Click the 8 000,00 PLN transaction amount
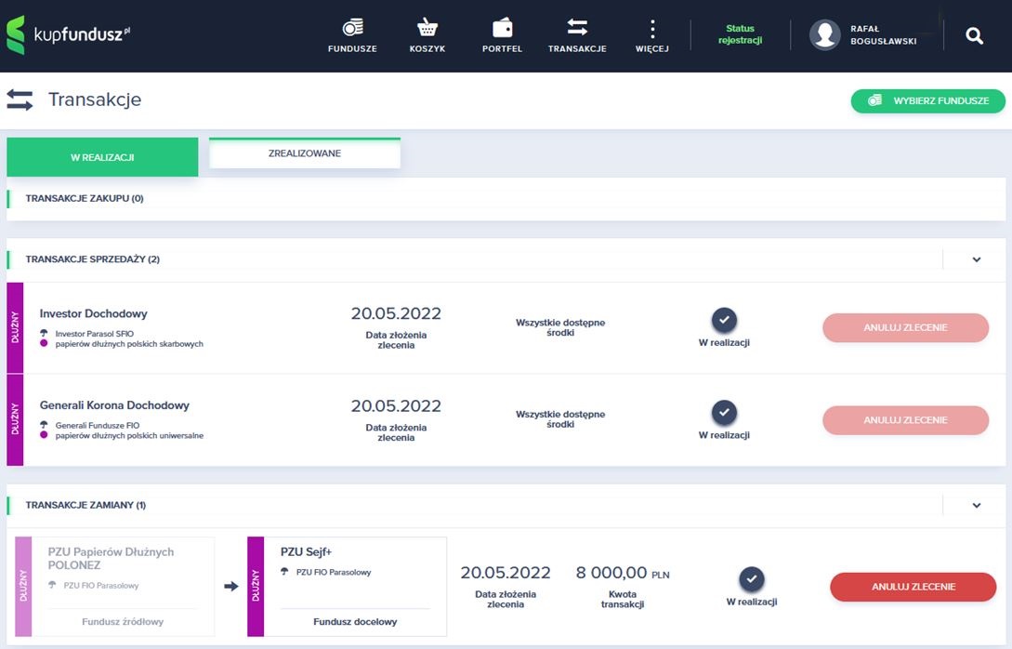Viewport: 1012px width, 649px height. 623,574
